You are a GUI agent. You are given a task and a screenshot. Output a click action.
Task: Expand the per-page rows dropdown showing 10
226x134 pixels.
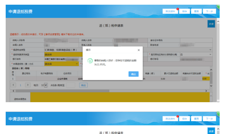click(45, 85)
